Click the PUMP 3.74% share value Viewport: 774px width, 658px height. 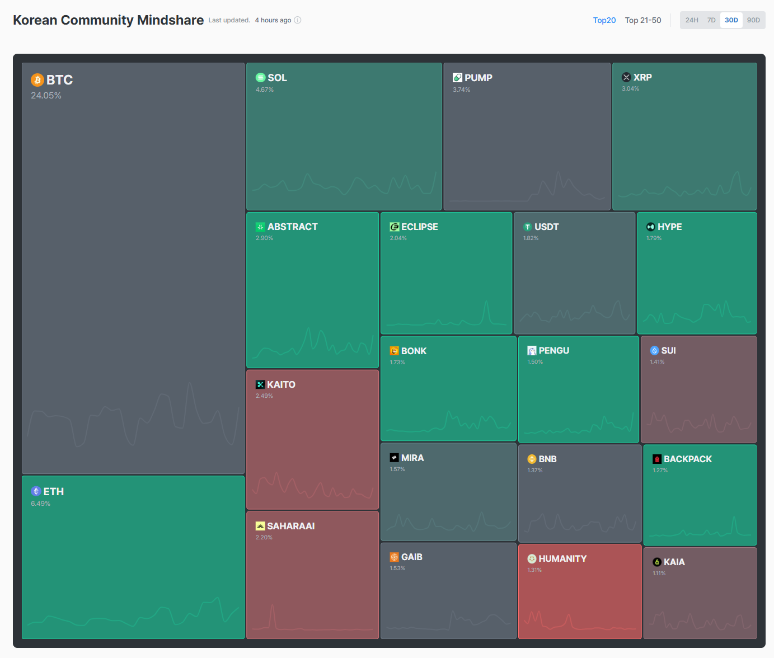[462, 90]
